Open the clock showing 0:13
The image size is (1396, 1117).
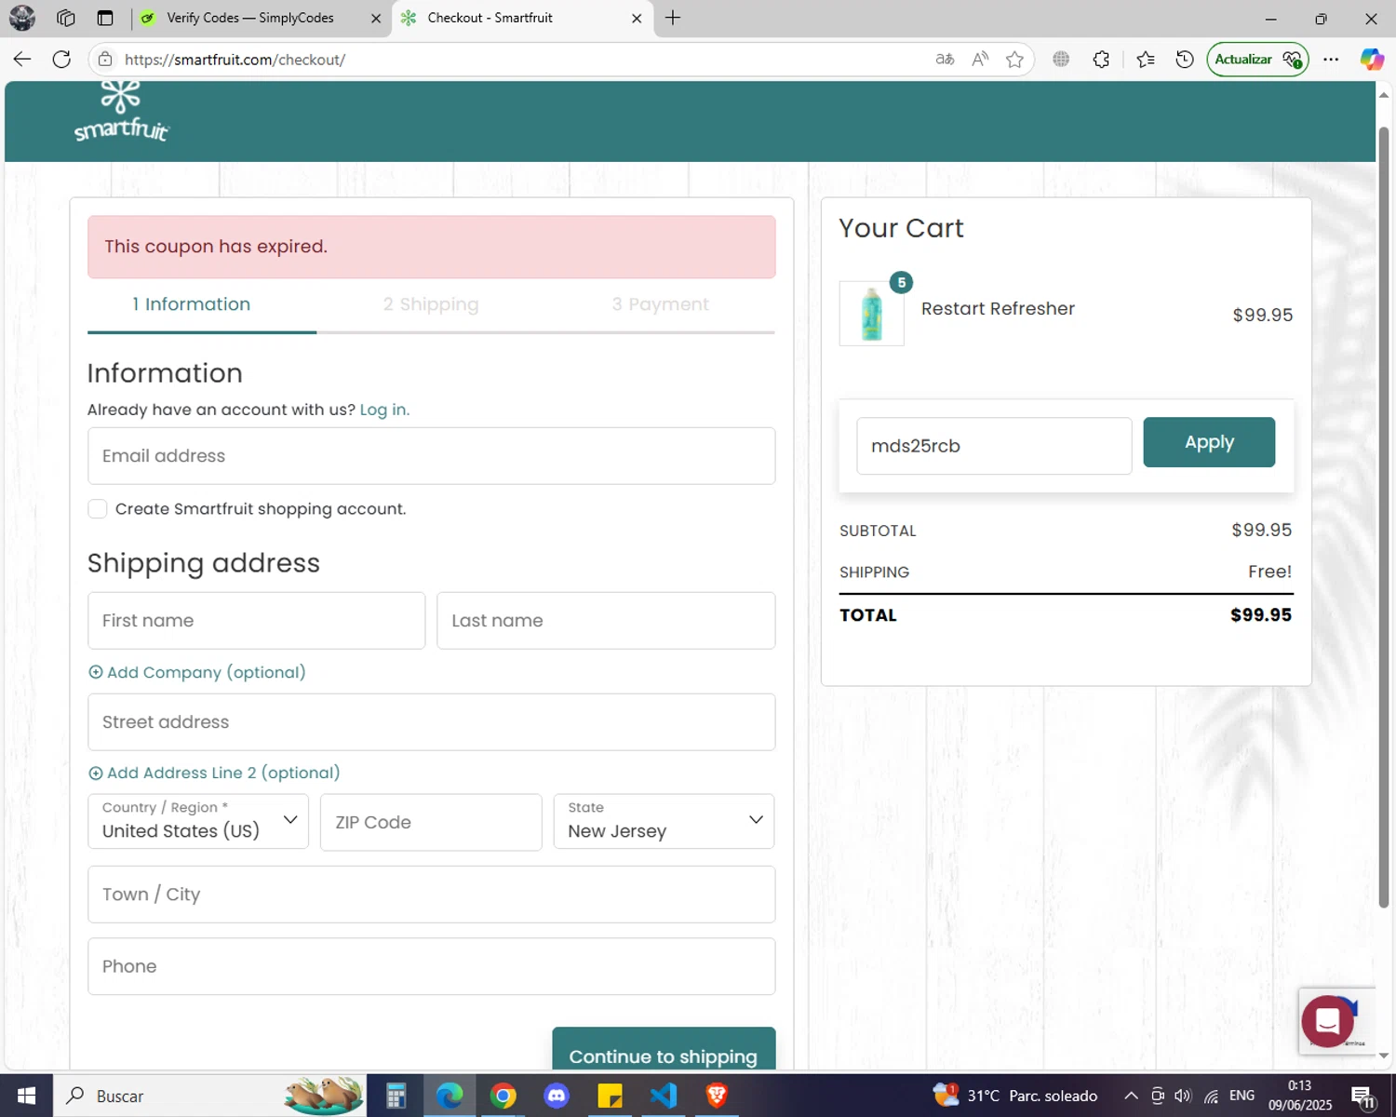point(1300,1096)
